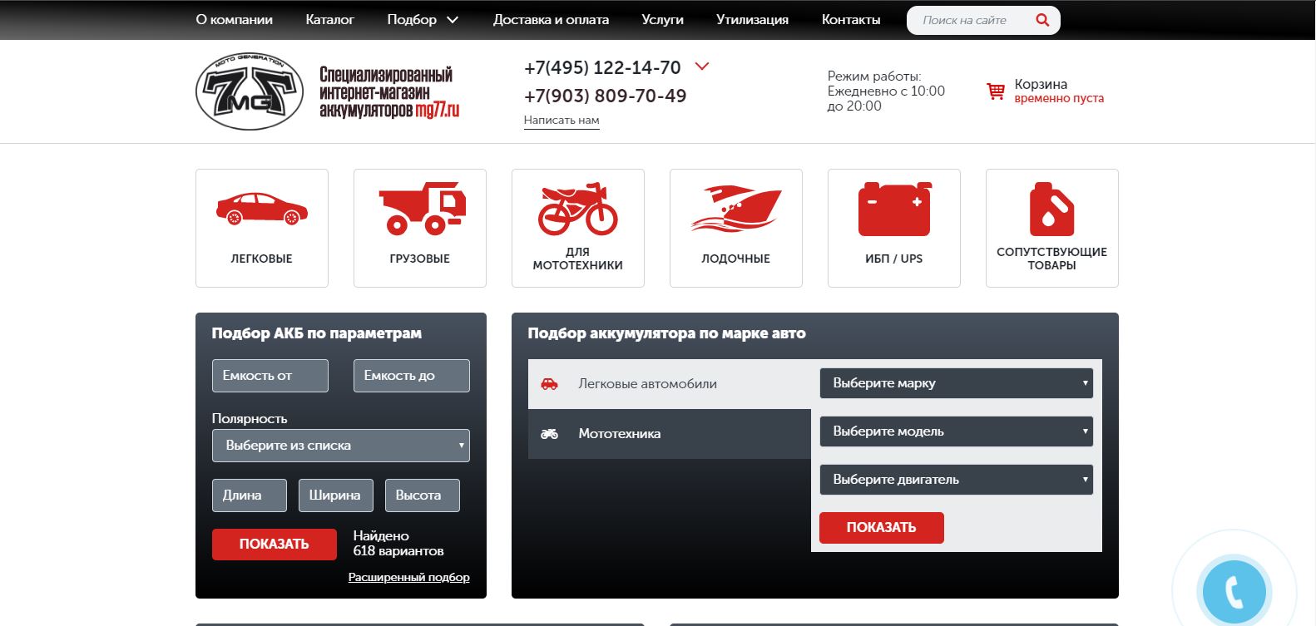Focus the Высота input field
The width and height of the screenshot is (1316, 626).
[423, 495]
